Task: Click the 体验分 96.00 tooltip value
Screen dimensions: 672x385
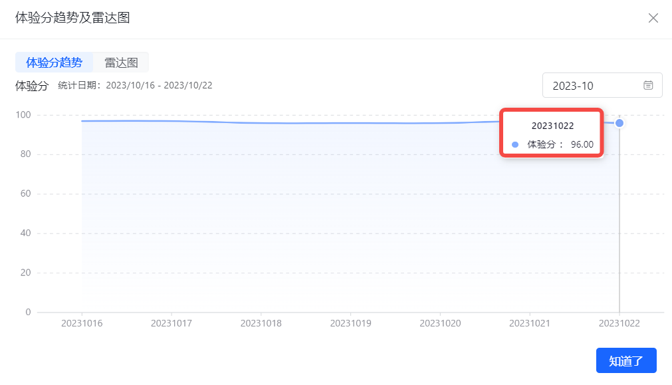Action: (560, 144)
